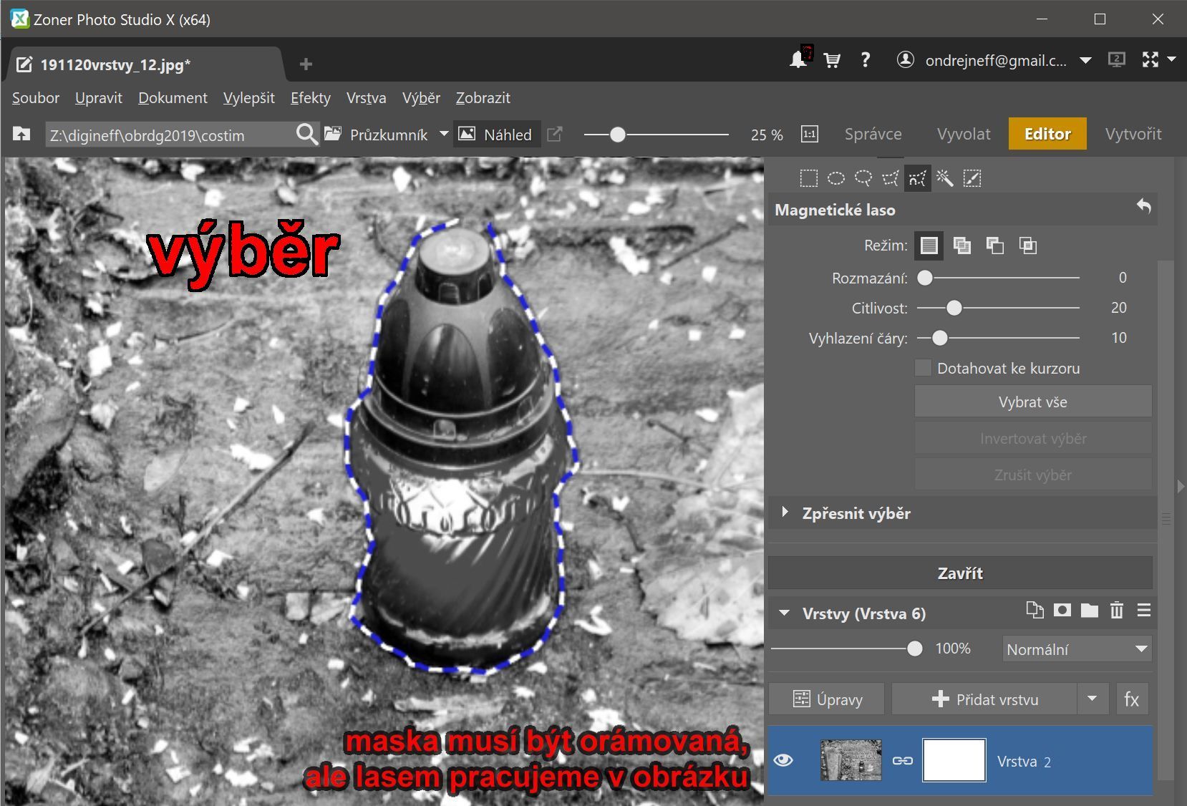Click the Zavřít button

tap(960, 573)
